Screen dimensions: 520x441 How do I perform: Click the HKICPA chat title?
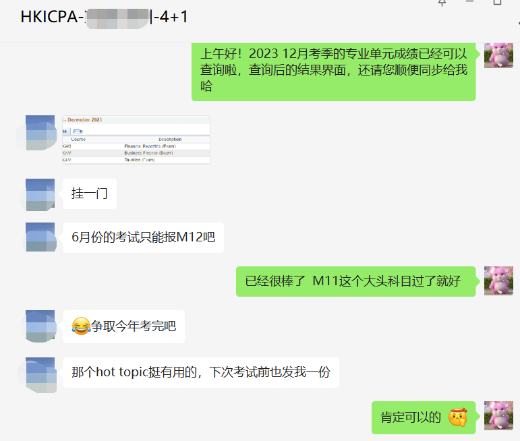pyautogui.click(x=104, y=17)
